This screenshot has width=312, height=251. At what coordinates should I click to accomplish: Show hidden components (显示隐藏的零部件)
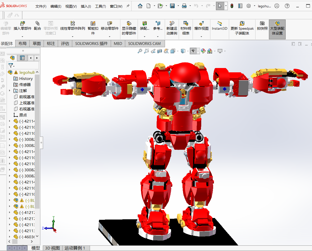129,28
